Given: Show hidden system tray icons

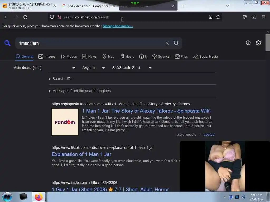Looking at the screenshot, I should [224, 197].
